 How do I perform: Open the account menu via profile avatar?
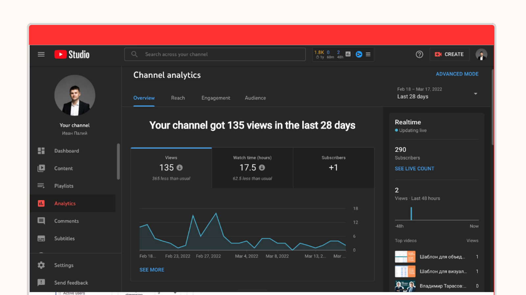pyautogui.click(x=481, y=54)
